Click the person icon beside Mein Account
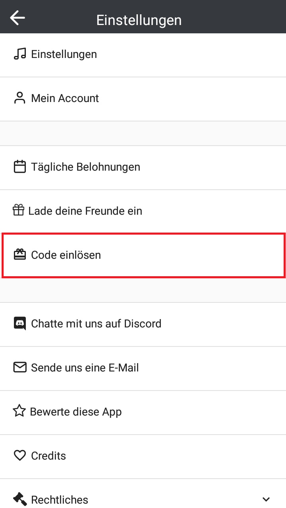The height and width of the screenshot is (508, 286). (19, 98)
